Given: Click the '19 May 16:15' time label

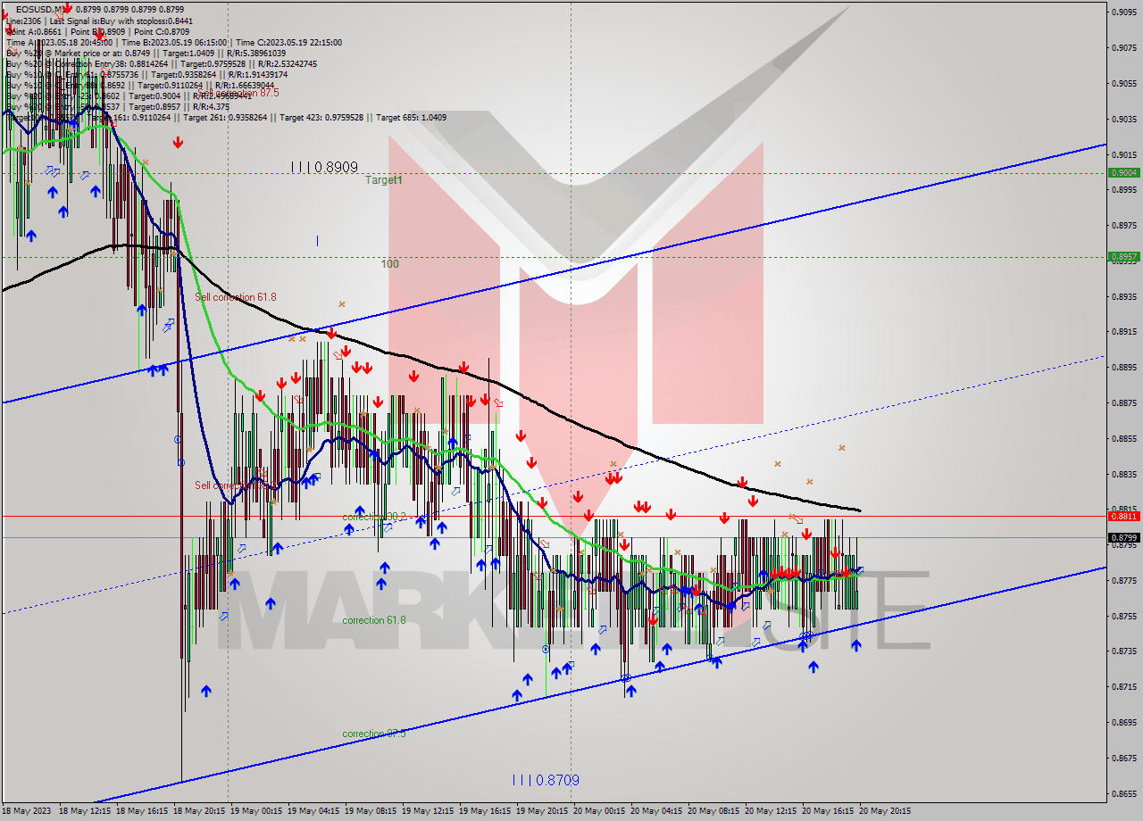Looking at the screenshot, I should tap(484, 811).
